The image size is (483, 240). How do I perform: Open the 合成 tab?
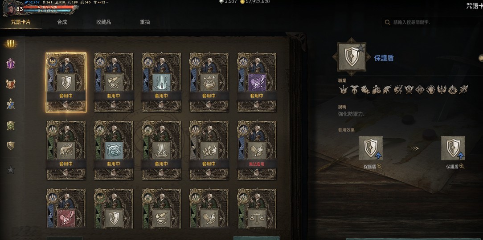point(62,22)
